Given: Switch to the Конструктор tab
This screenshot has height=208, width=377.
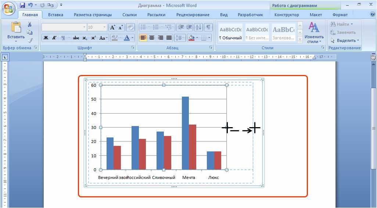Looking at the screenshot, I should [287, 15].
